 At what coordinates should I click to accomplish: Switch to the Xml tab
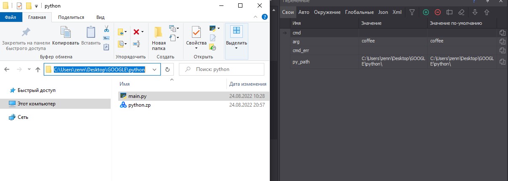(397, 12)
